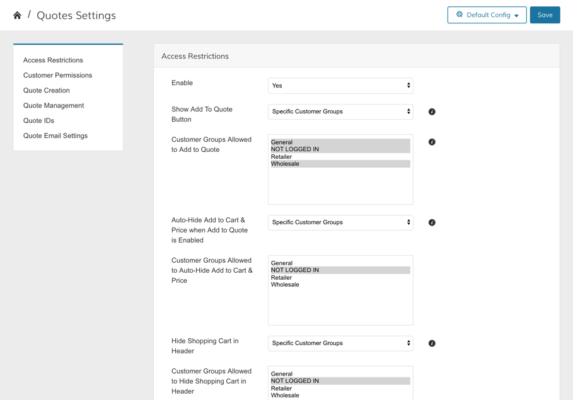The image size is (573, 400).
Task: Switch to Quote Creation section
Action: 47,91
